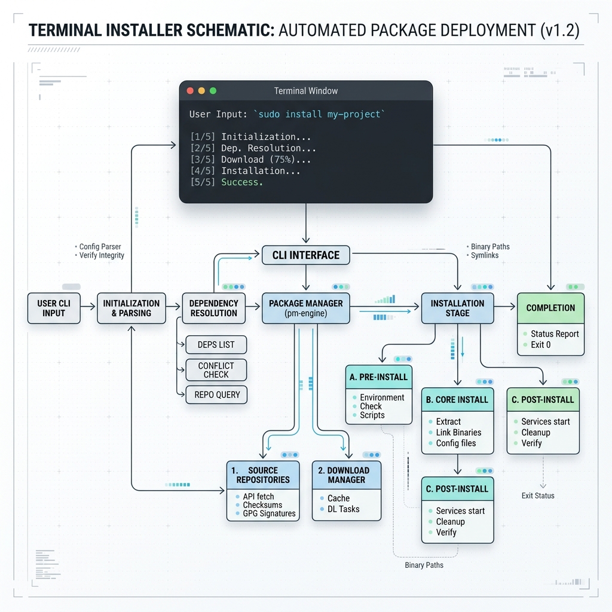Click the gray pill above USER CLI INPUT
This screenshot has height=612, width=612.
[71, 287]
